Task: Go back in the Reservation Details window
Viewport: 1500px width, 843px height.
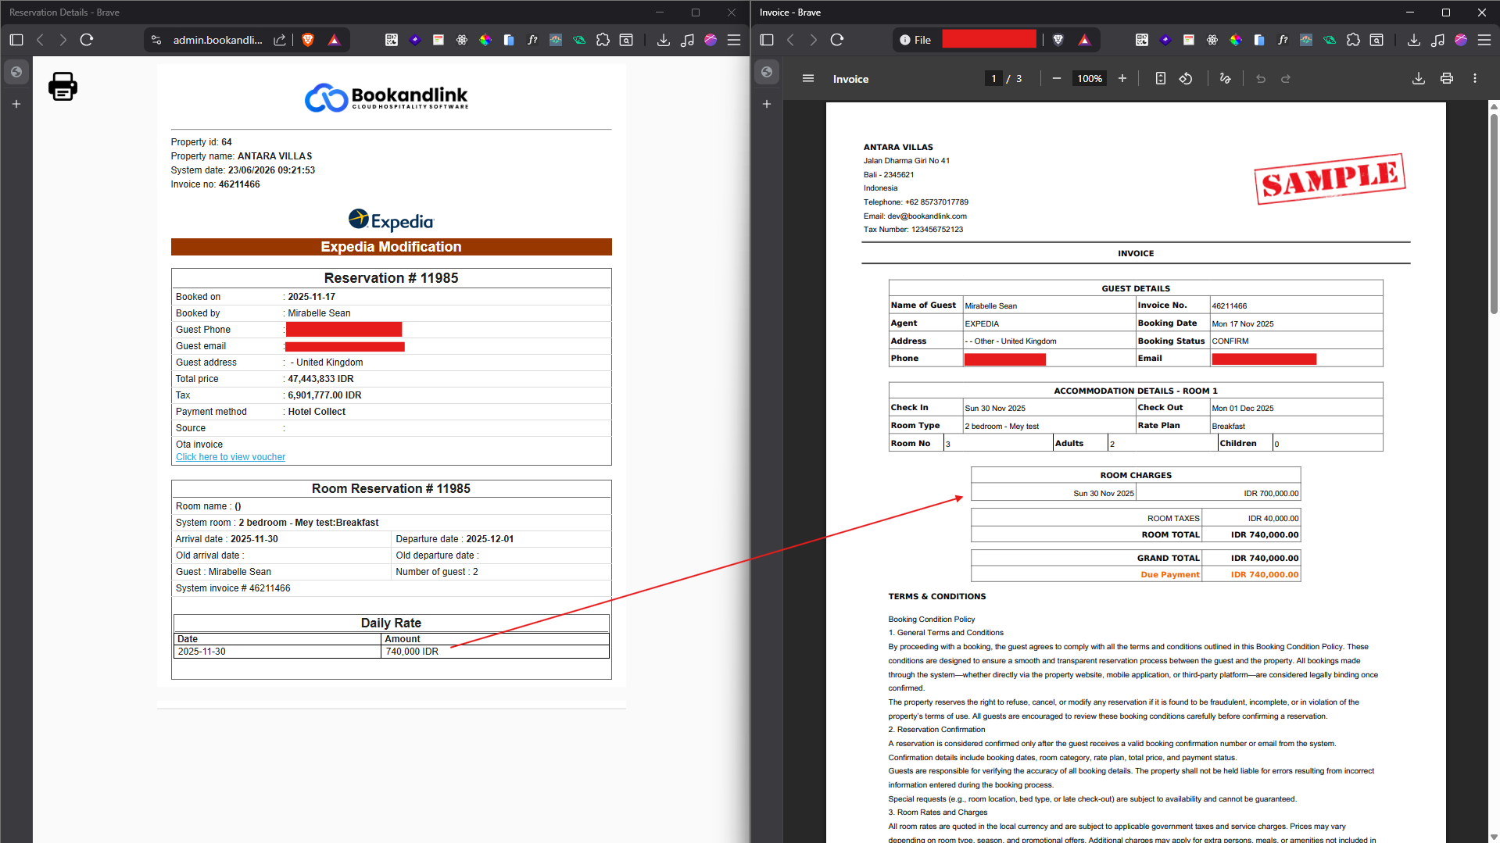Action: click(40, 40)
